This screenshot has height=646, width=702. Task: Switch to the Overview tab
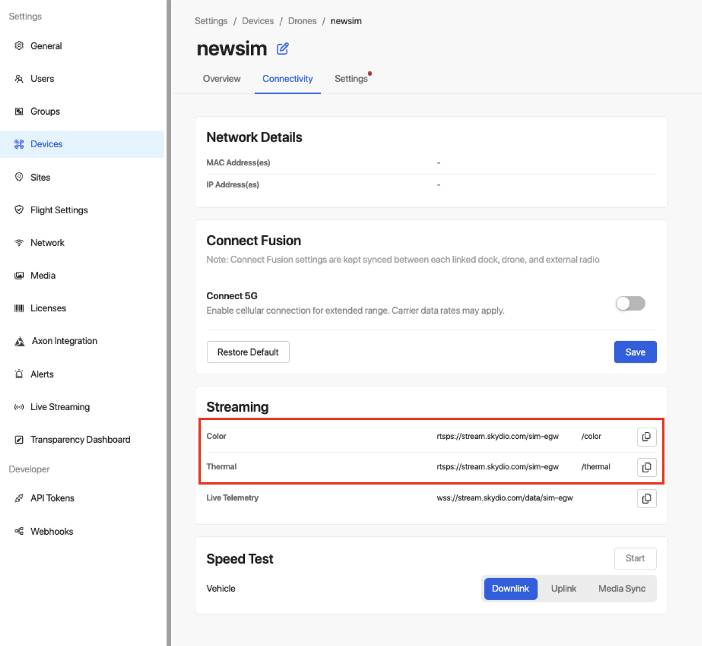pos(222,79)
